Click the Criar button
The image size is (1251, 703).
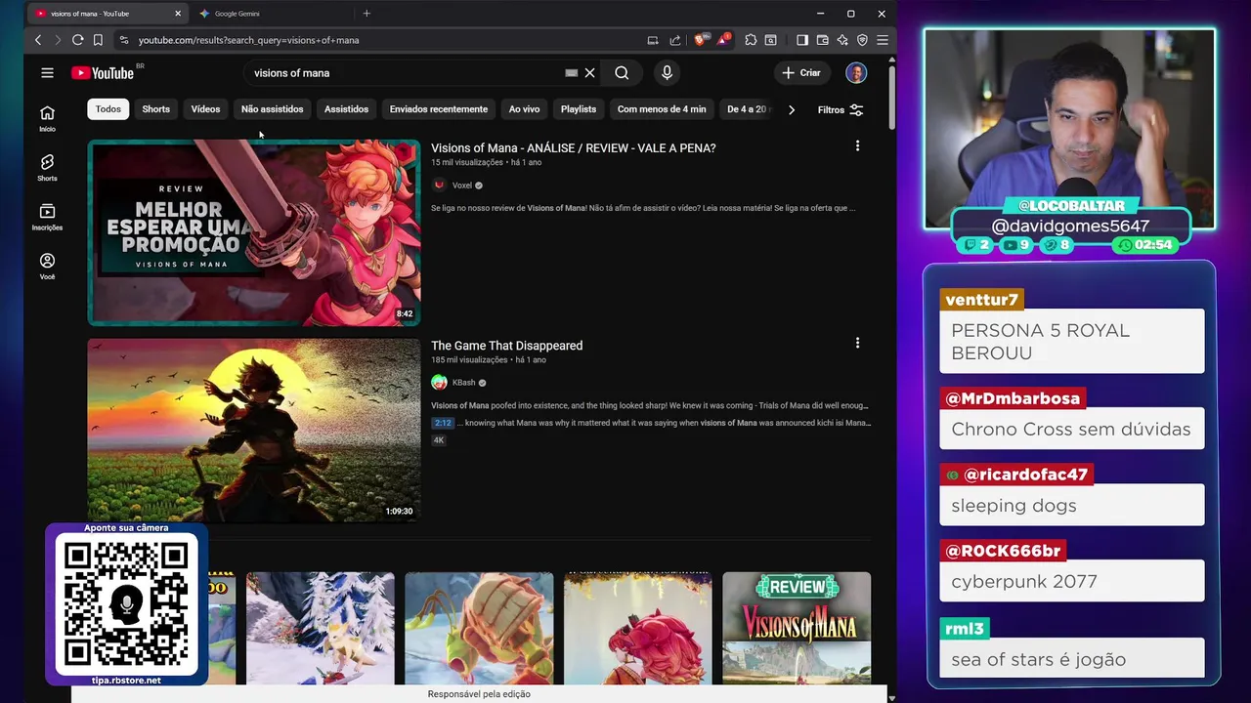tap(801, 73)
